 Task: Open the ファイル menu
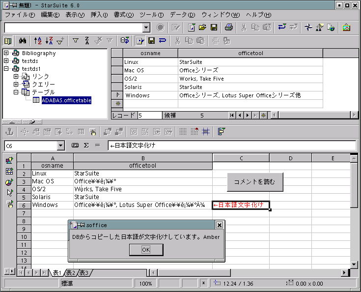coord(20,15)
